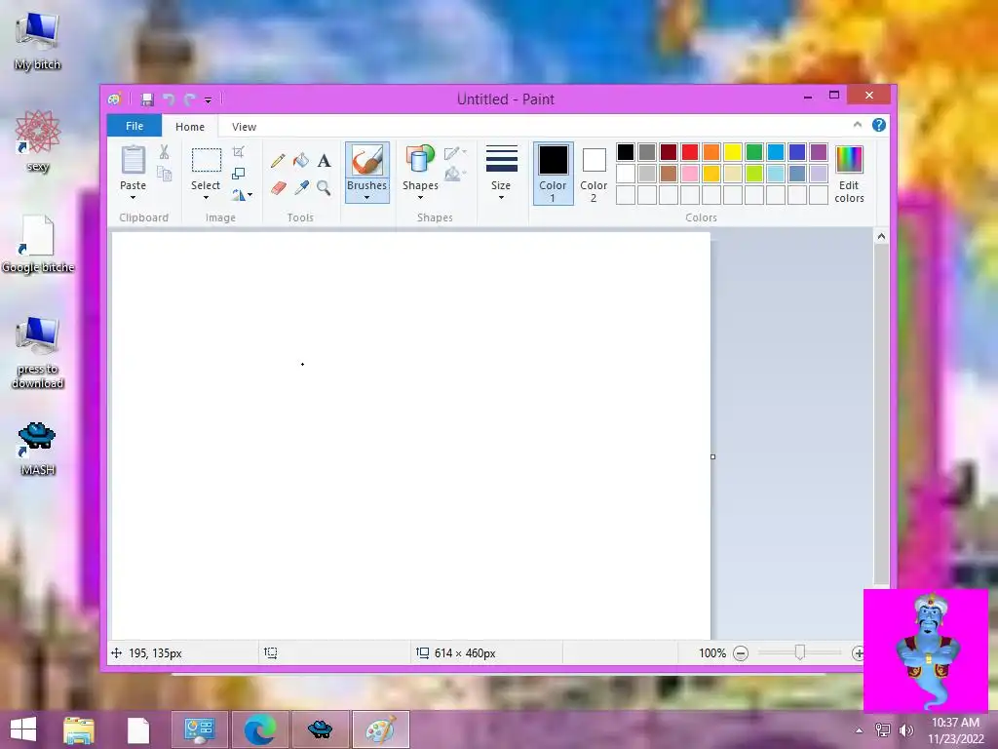Screen dimensions: 998x749
Task: Click the Resize icon in Image group
Action: [238, 174]
